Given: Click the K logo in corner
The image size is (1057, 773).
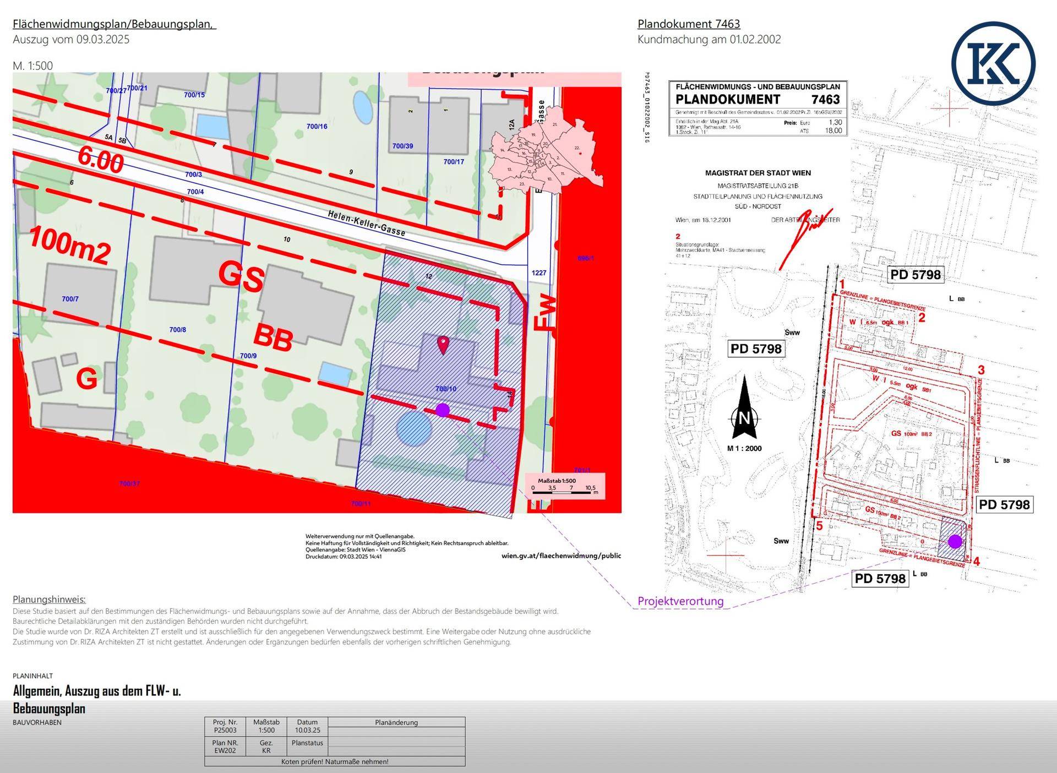Looking at the screenshot, I should pos(993,64).
